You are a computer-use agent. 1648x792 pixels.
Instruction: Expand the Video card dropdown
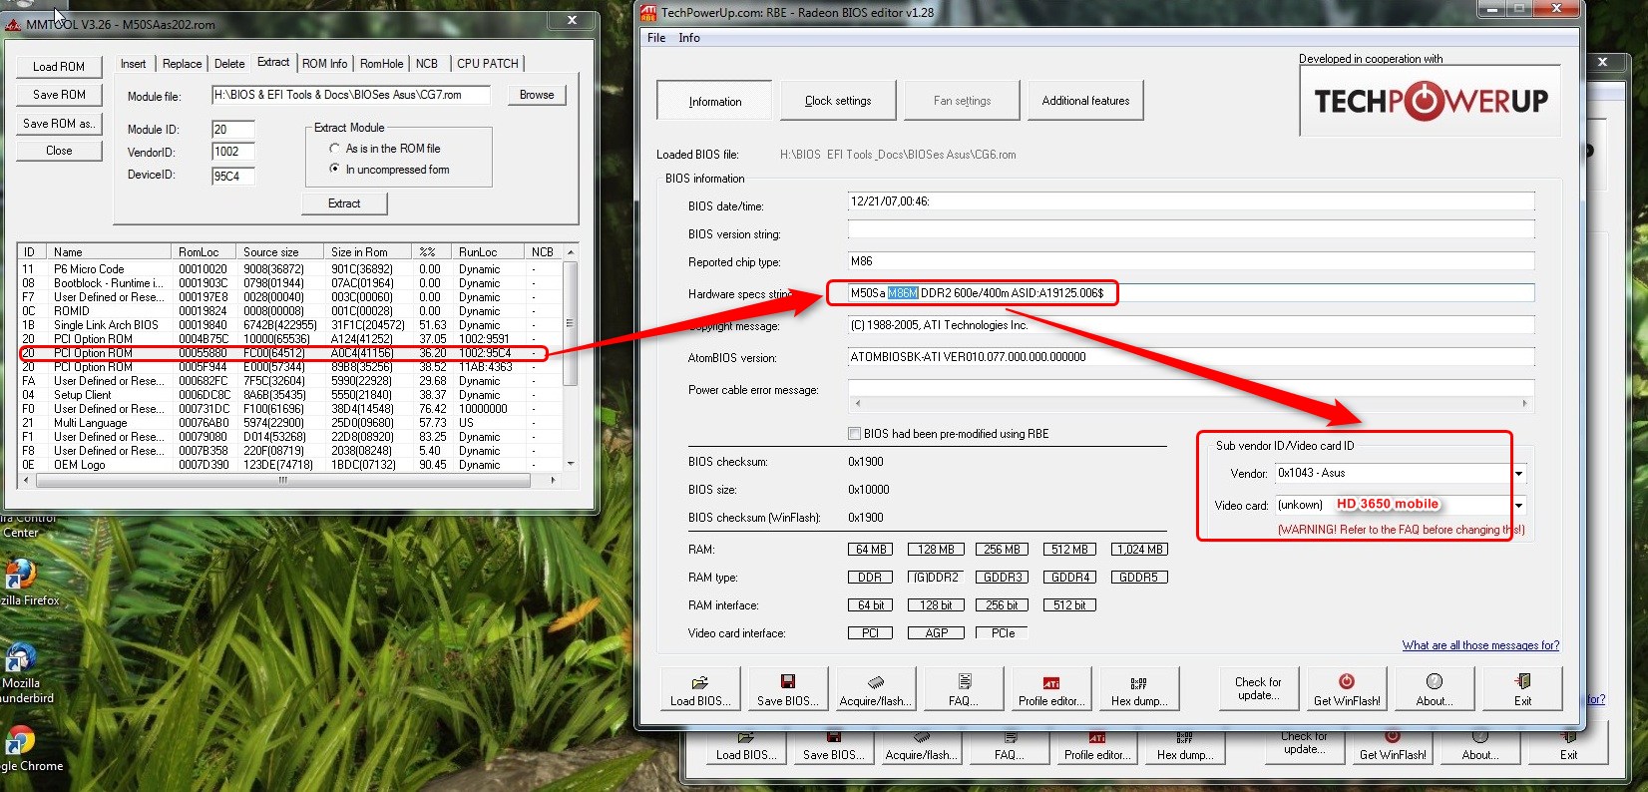coord(1518,506)
